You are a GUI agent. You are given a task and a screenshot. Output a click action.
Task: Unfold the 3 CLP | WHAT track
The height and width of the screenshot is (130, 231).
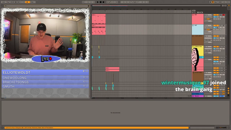tap(193, 36)
